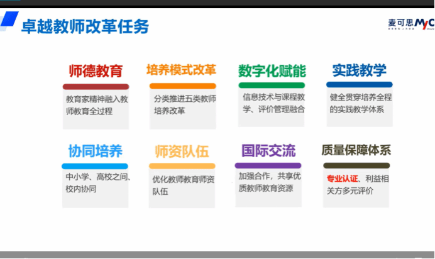
Task: Select the 质量保障体系 heading
Action: point(356,151)
